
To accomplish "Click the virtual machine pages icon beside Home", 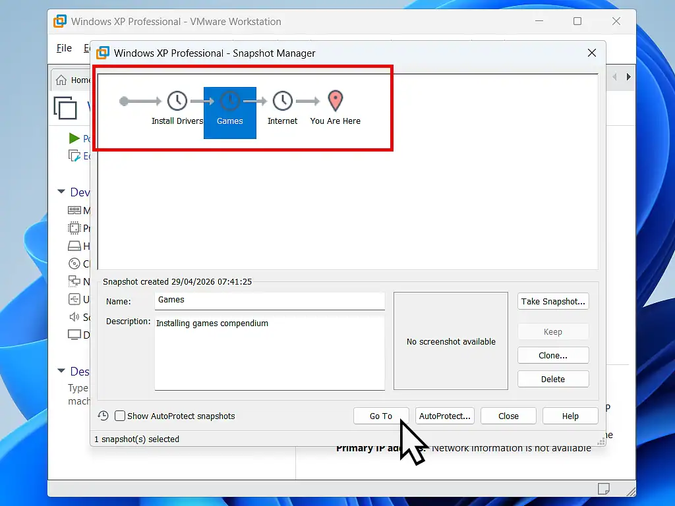I will click(65, 107).
